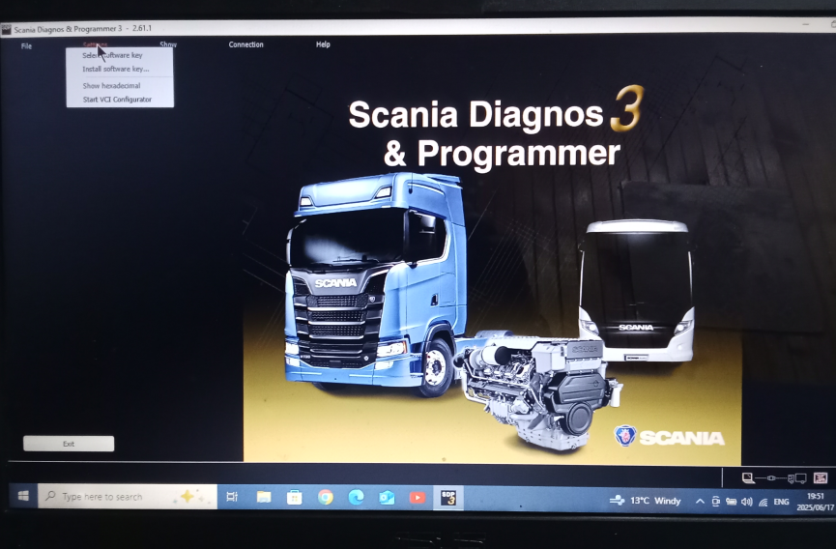The width and height of the screenshot is (836, 549).
Task: Open the 13°C Windy weather widget
Action: pos(646,501)
